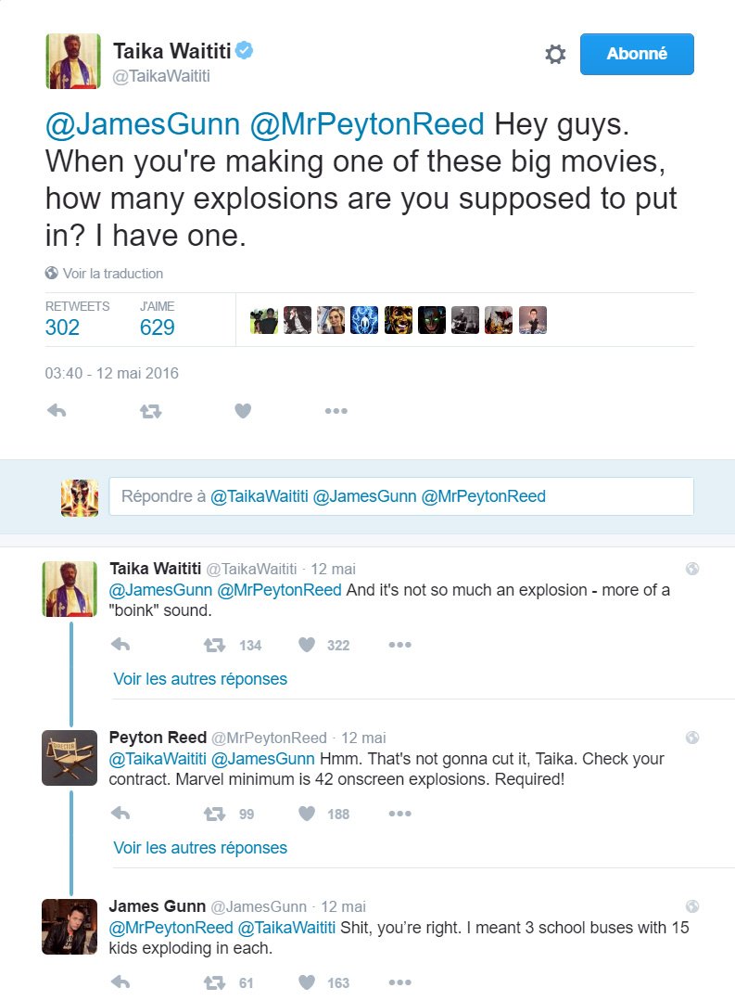
Task: Open the gear settings menu on main tweet
Action: click(555, 55)
